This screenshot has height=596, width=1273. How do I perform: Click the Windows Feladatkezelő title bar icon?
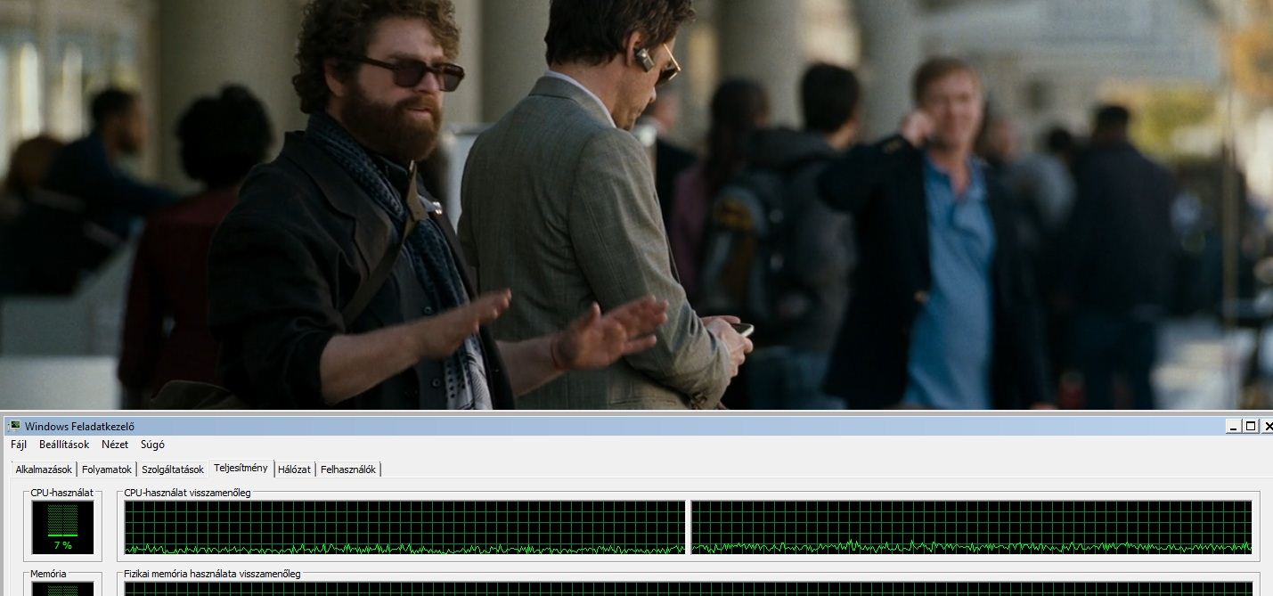click(14, 426)
